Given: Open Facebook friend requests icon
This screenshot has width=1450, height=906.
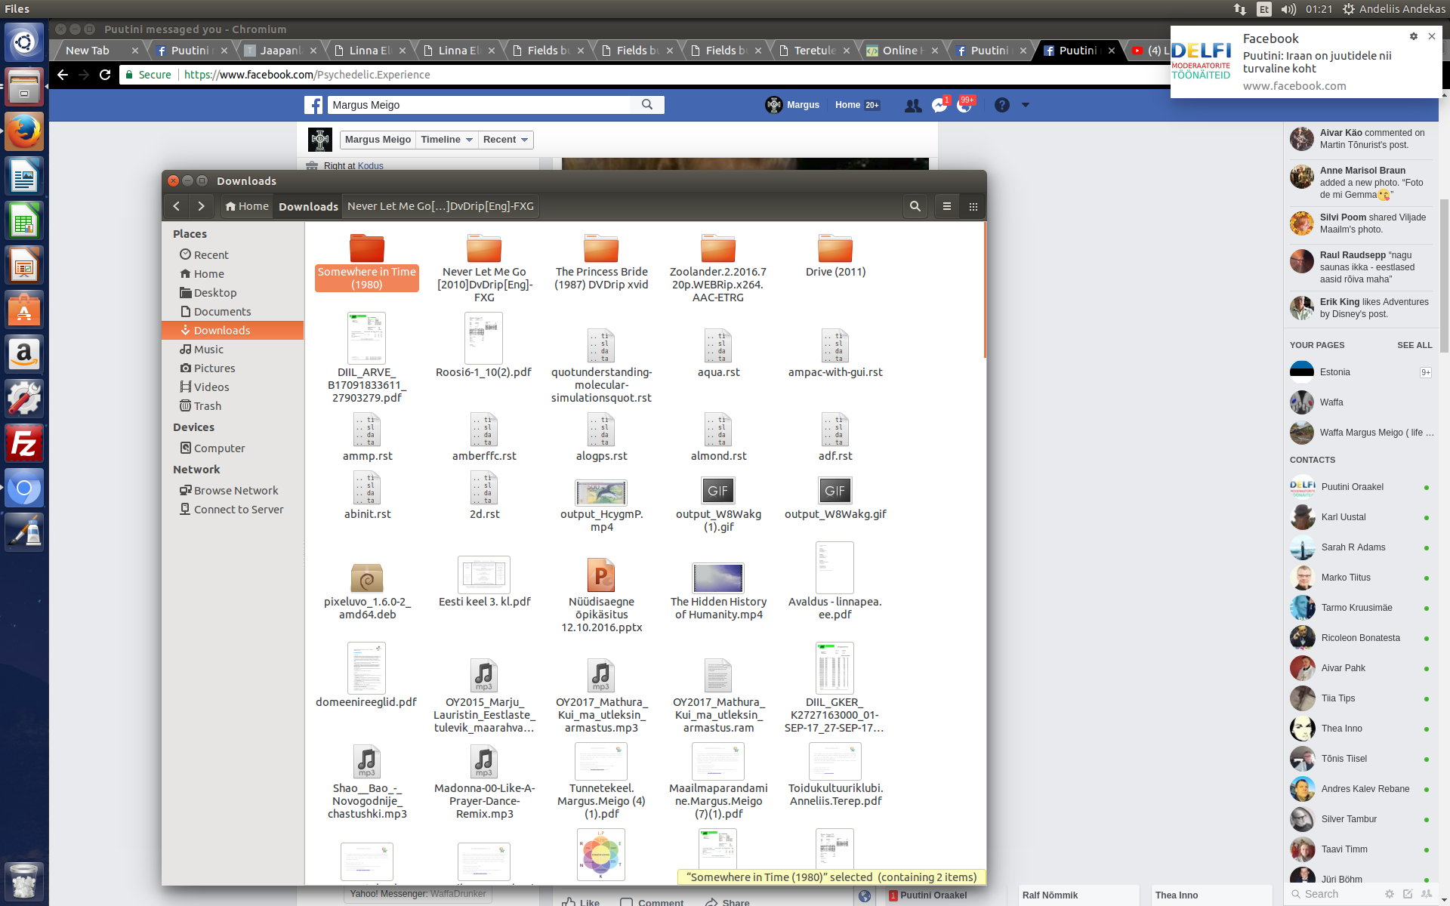Looking at the screenshot, I should [913, 105].
